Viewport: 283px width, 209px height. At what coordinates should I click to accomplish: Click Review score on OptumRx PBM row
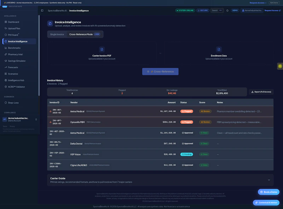[205, 122]
